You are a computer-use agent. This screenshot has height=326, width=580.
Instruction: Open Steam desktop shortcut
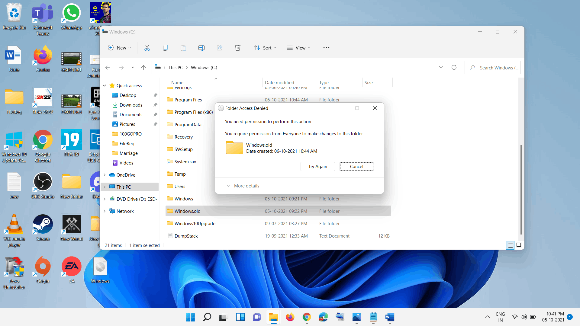[x=43, y=228]
